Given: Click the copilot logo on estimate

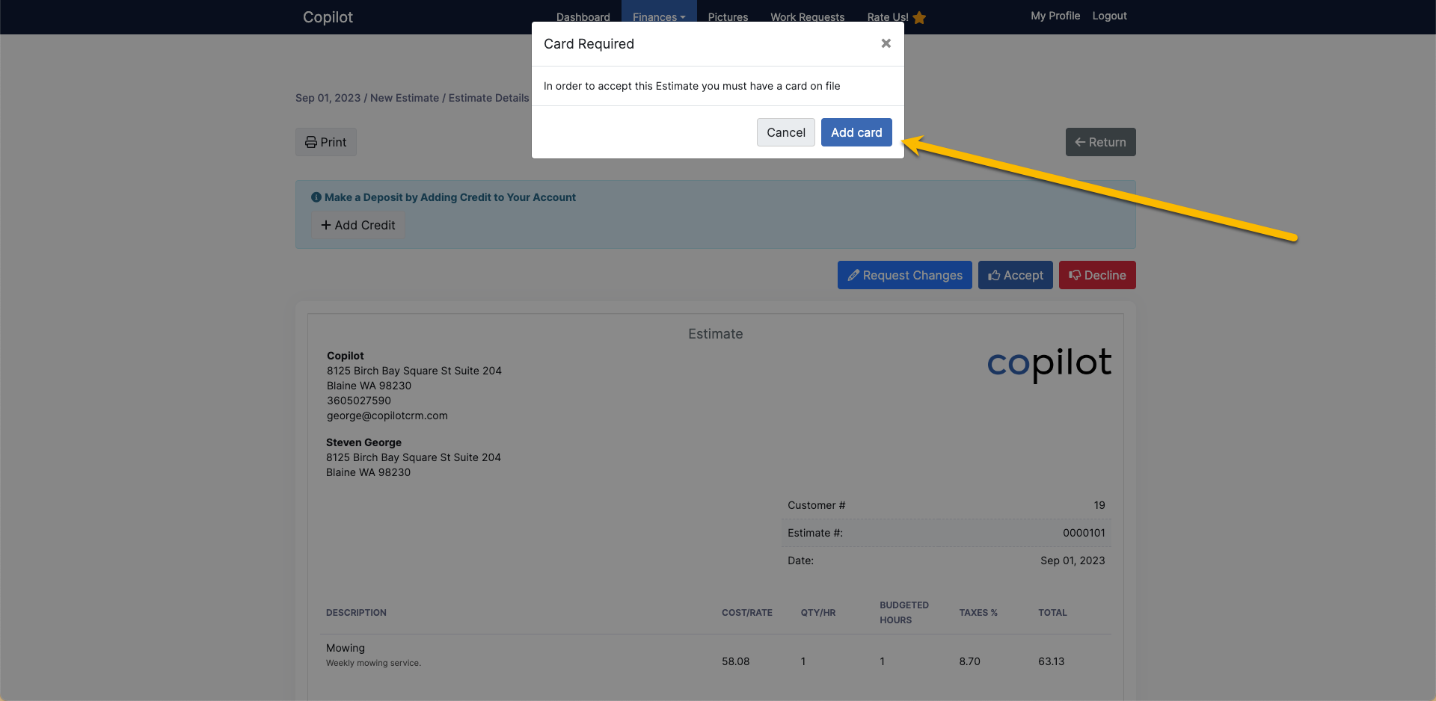Looking at the screenshot, I should tap(1049, 364).
